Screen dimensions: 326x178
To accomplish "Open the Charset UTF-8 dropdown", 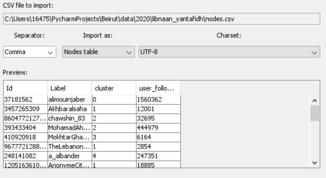I will point(228,52).
